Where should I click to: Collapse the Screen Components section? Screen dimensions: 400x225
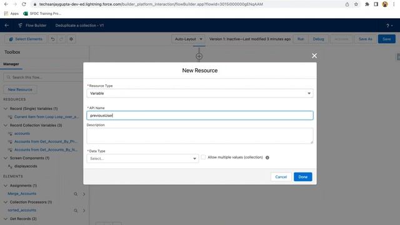6,158
